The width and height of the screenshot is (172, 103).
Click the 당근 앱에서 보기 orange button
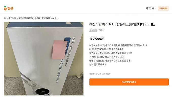(129, 82)
